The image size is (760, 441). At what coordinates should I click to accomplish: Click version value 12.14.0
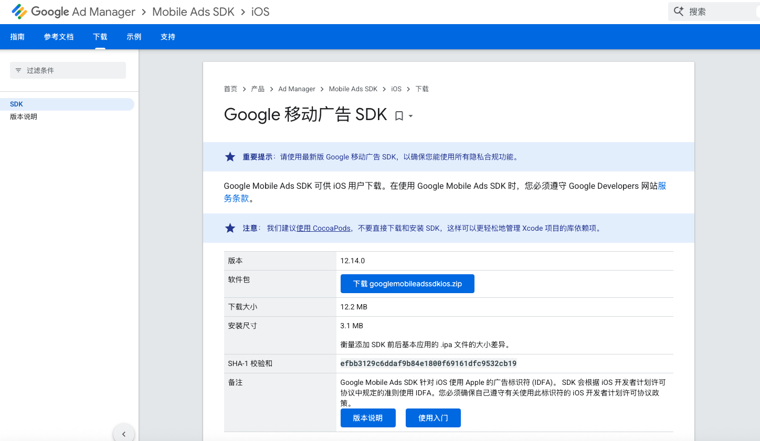point(353,261)
